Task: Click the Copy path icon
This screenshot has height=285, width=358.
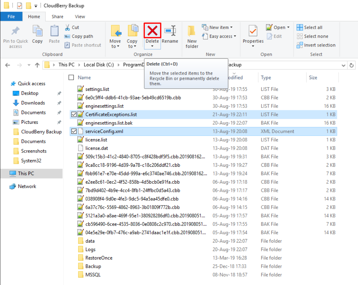Action: click(x=67, y=36)
